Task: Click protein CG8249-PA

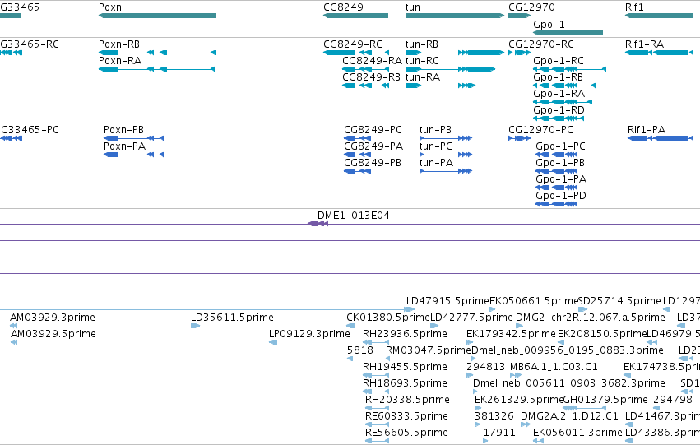Action: 357,155
